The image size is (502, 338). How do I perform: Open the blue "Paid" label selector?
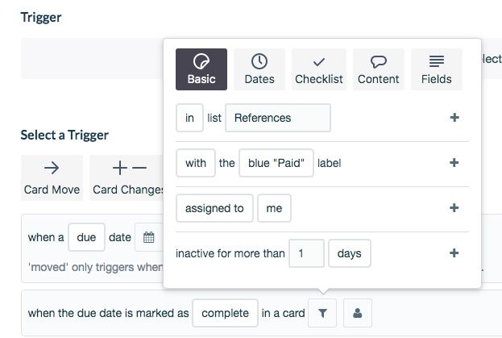click(x=276, y=163)
